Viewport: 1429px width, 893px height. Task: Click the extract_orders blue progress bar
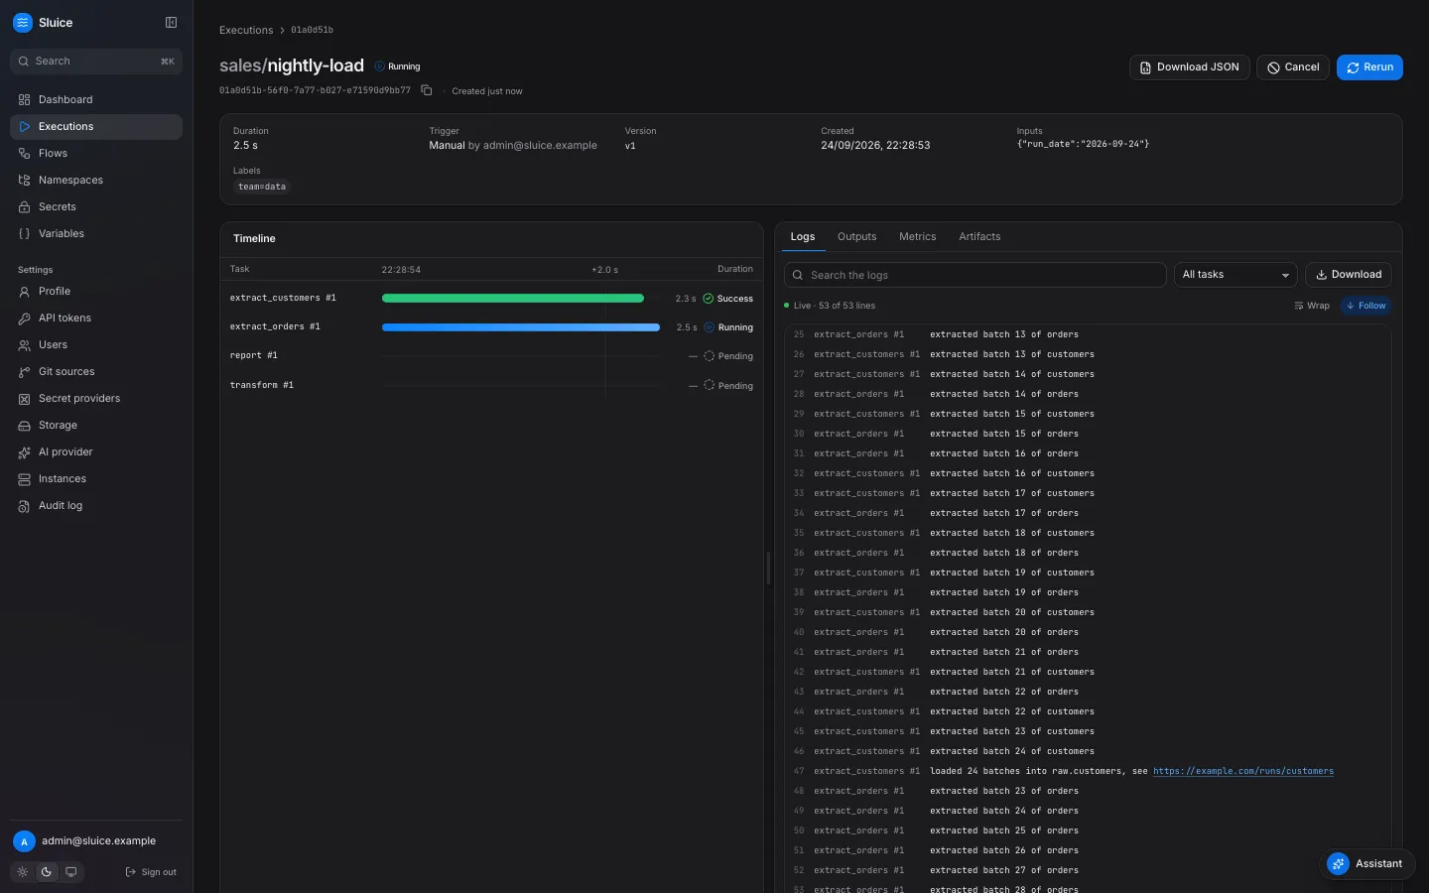pos(521,327)
